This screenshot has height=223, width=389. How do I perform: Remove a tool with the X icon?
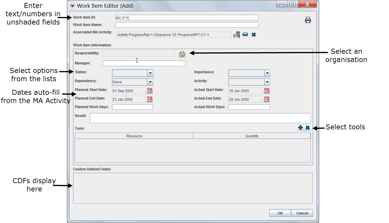[x=307, y=128]
